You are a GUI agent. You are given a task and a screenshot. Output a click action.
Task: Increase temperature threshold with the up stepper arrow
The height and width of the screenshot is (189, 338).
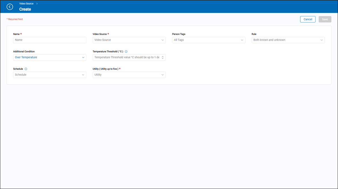tap(163, 56)
